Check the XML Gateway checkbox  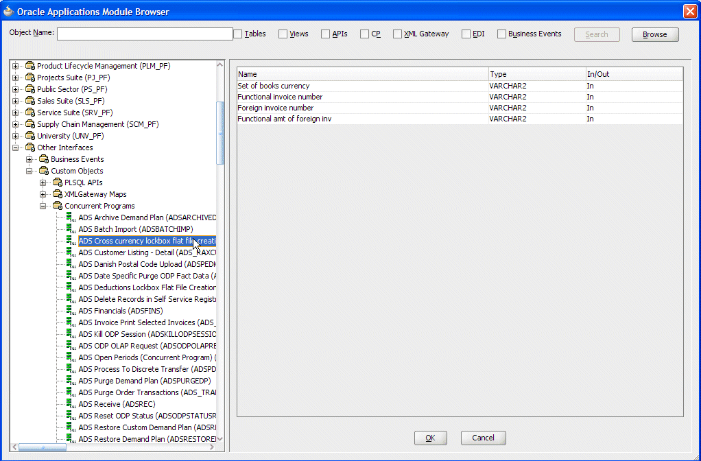(x=397, y=34)
